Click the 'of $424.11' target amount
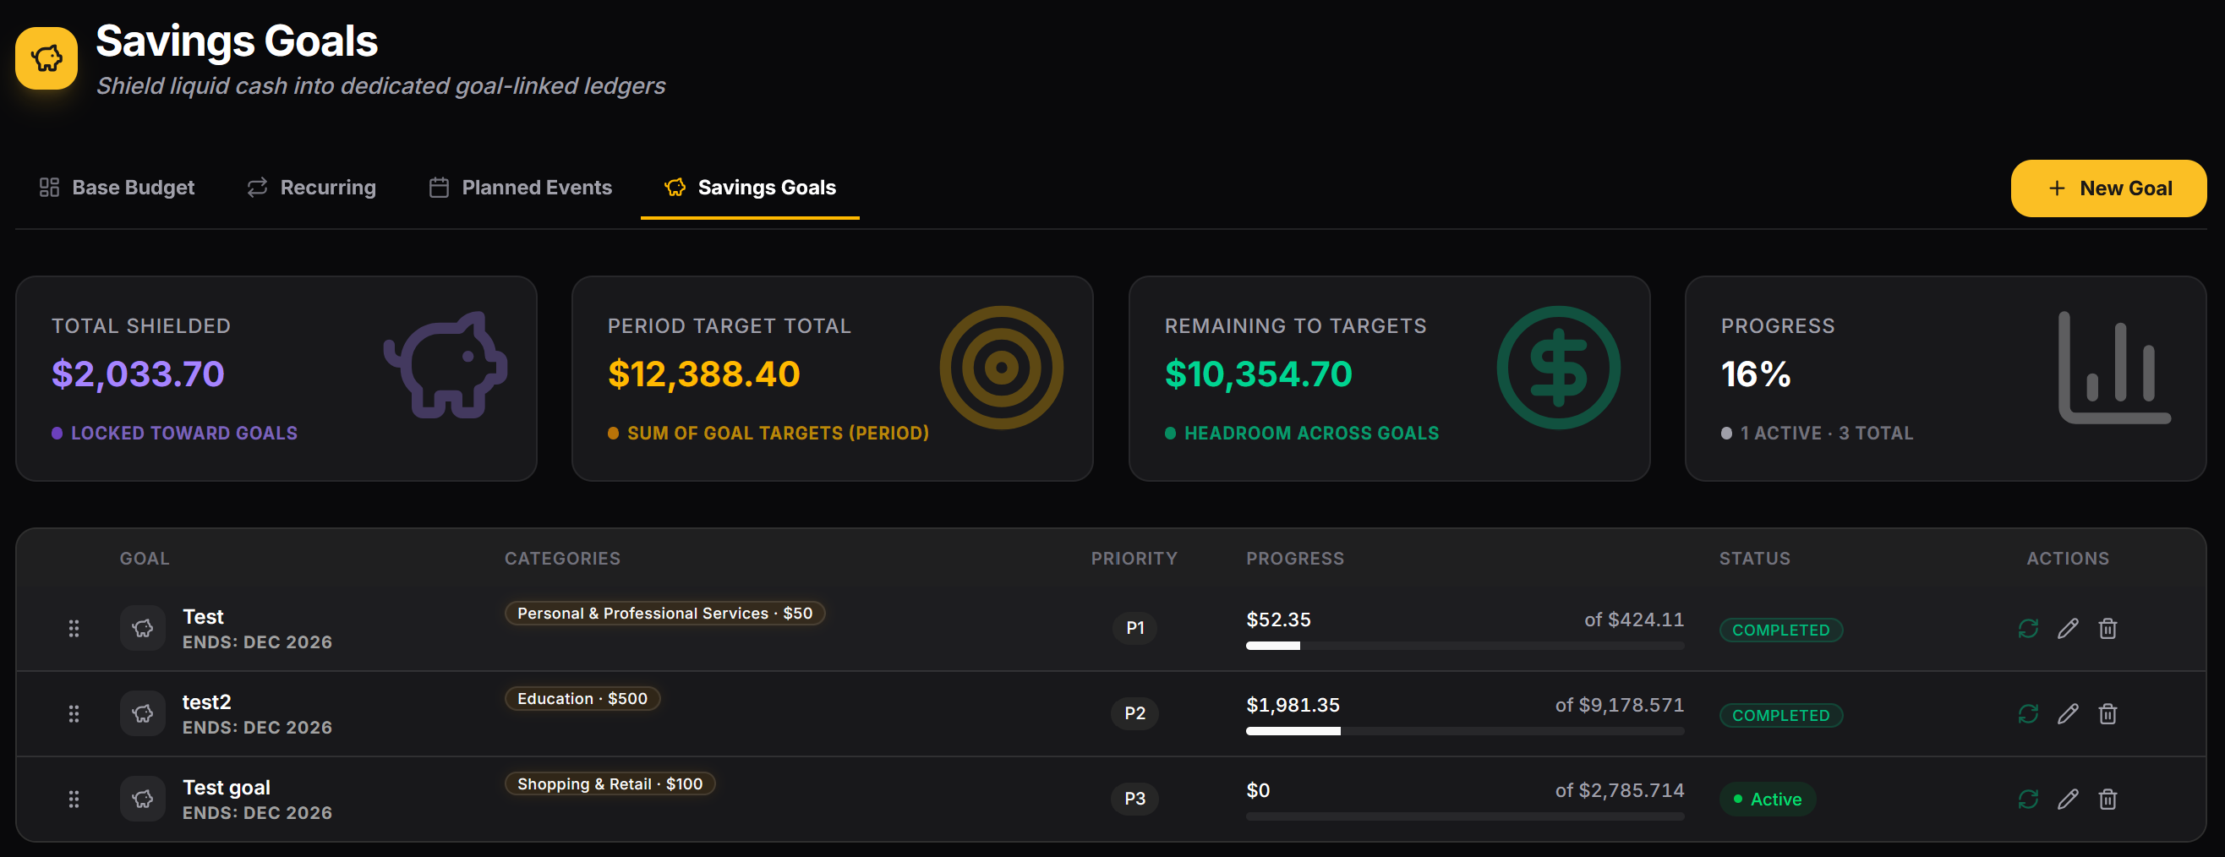This screenshot has height=857, width=2225. 1633,620
